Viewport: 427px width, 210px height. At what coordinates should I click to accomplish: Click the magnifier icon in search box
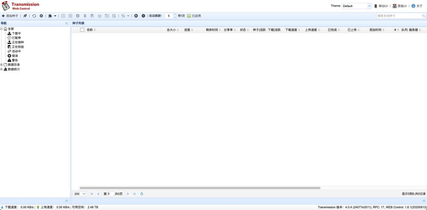(x=424, y=16)
